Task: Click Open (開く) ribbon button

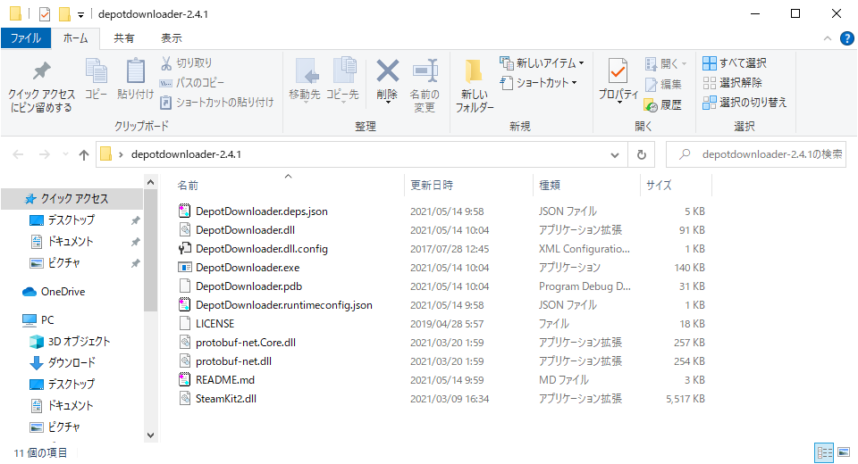Action: [665, 63]
